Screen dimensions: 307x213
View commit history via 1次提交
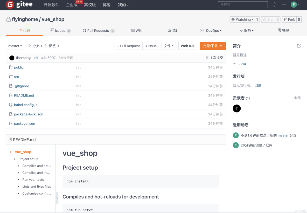coord(215,58)
